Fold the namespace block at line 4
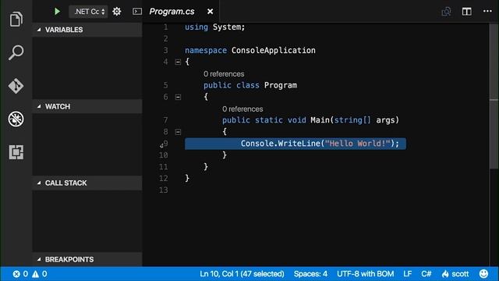 pos(178,62)
